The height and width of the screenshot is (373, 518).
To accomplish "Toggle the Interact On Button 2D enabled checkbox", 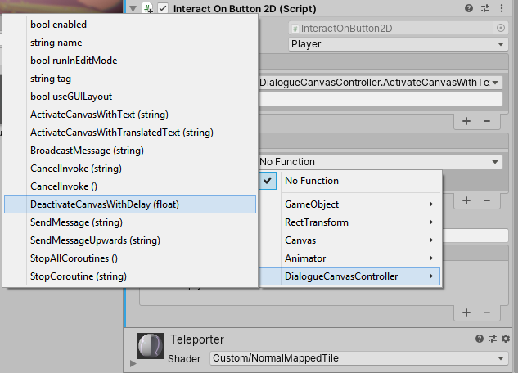I will point(162,8).
